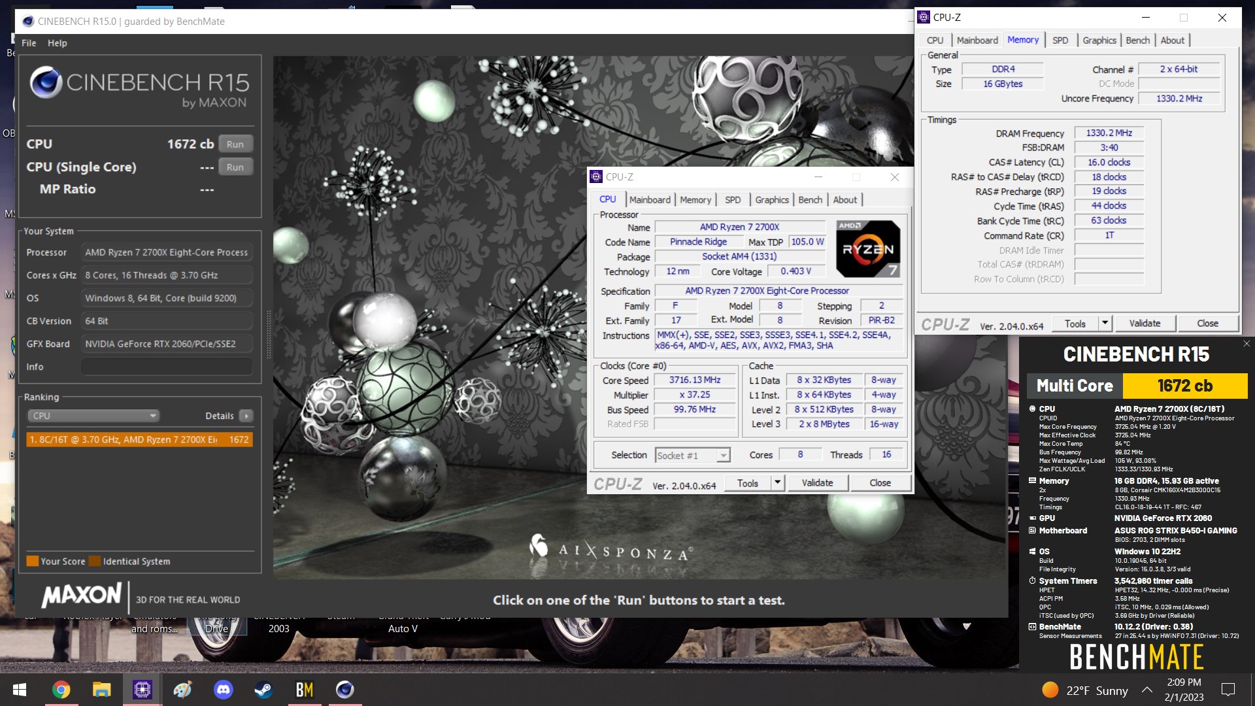This screenshot has width=1255, height=706.
Task: Open About tab in front CPU-Z
Action: point(845,200)
